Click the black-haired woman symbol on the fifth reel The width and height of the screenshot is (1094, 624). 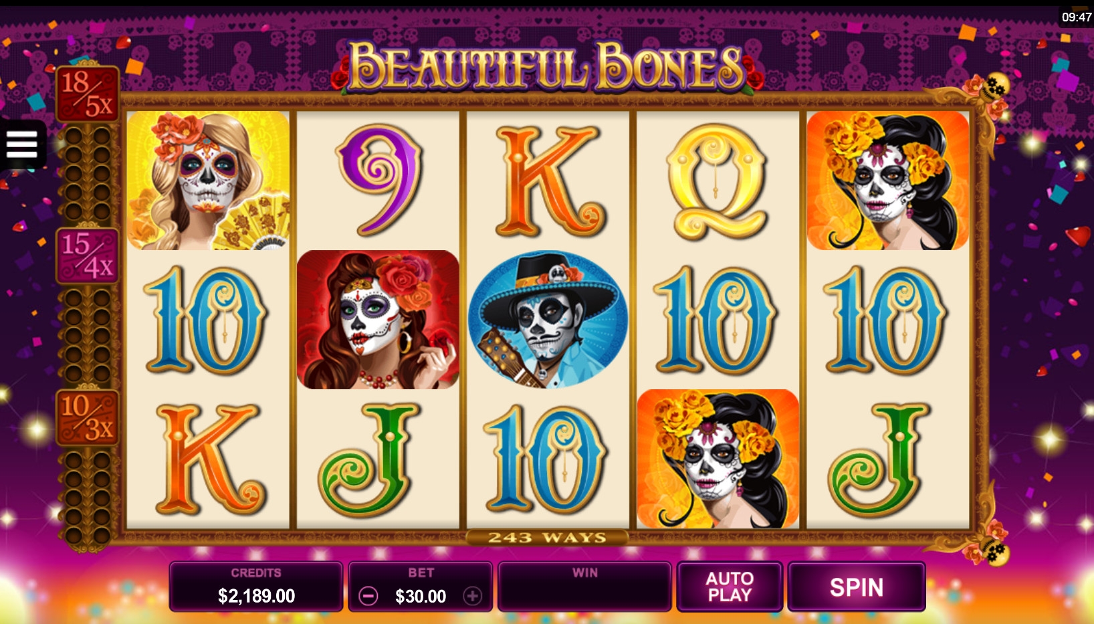(887, 181)
